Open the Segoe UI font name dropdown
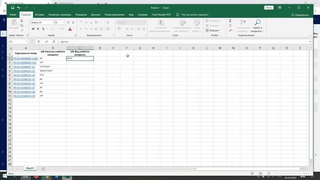 click(53, 22)
